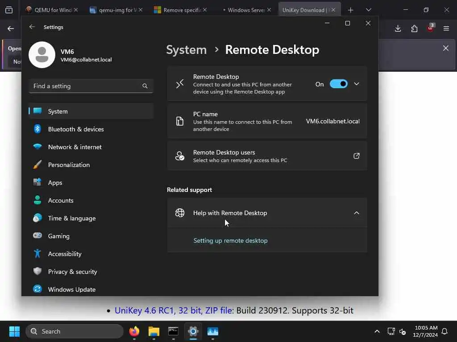
Task: Open Time & language settings
Action: (x=91, y=218)
